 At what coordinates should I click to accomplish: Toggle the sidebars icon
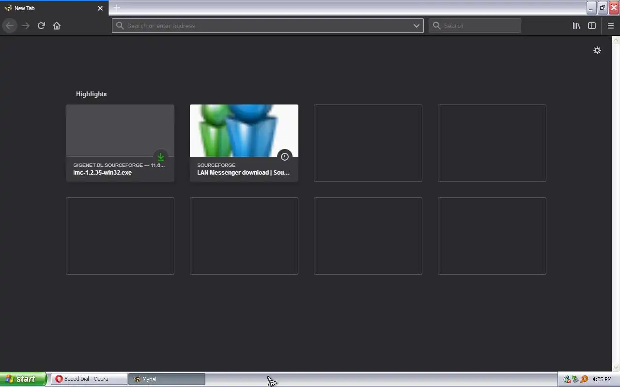coord(592,26)
